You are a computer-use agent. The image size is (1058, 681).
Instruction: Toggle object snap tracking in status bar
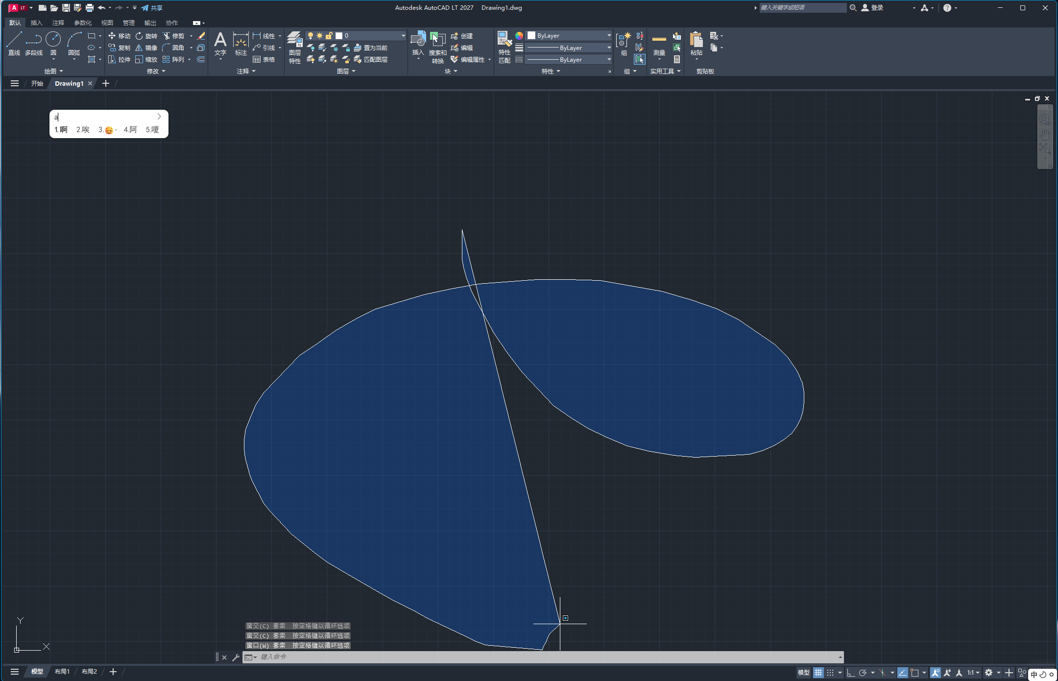(902, 672)
